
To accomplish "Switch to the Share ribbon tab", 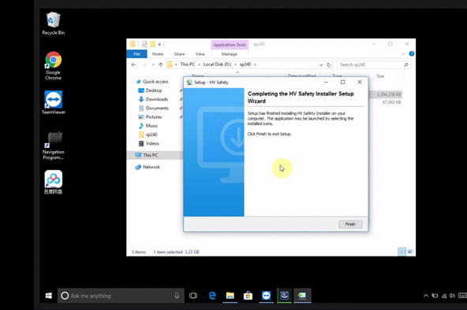I will coord(179,54).
